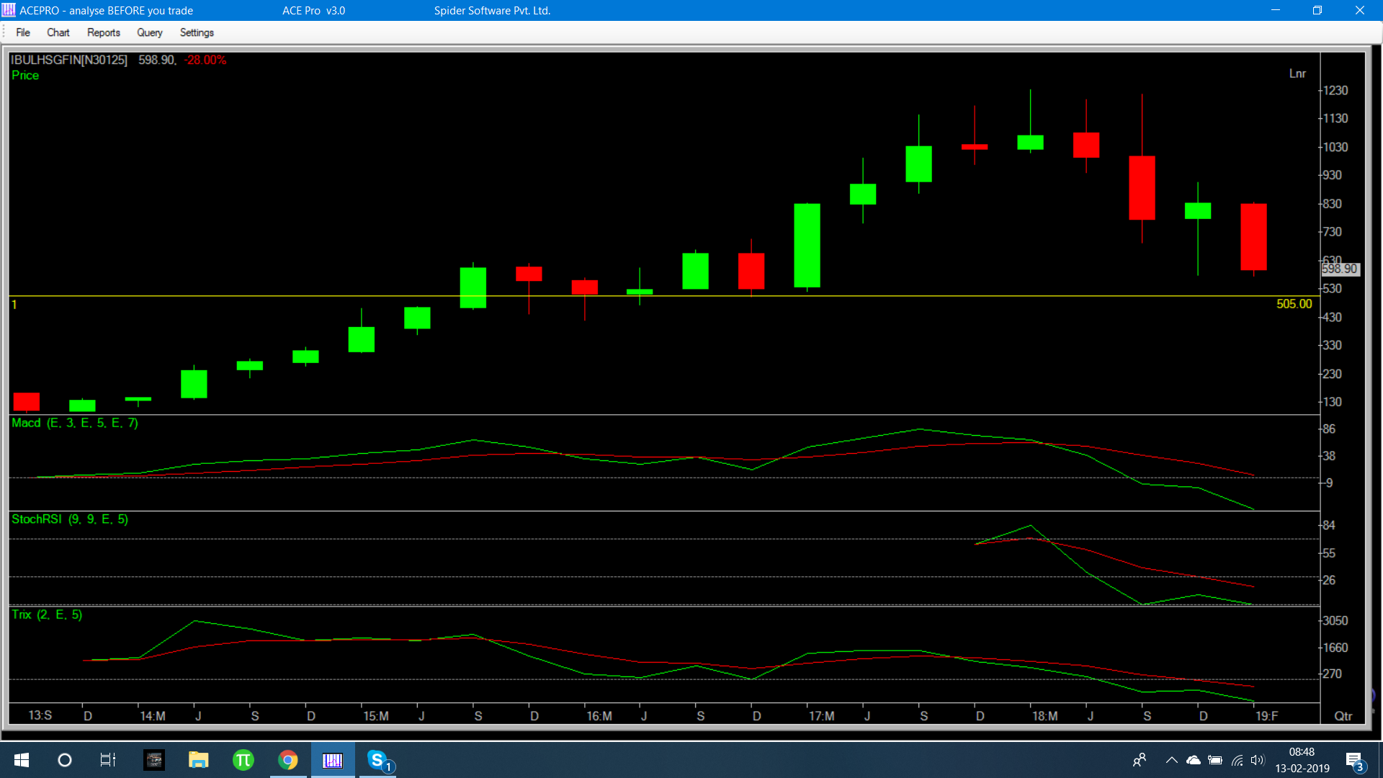Viewport: 1383px width, 778px height.
Task: Open the Action Center notifications icon
Action: 1354,761
